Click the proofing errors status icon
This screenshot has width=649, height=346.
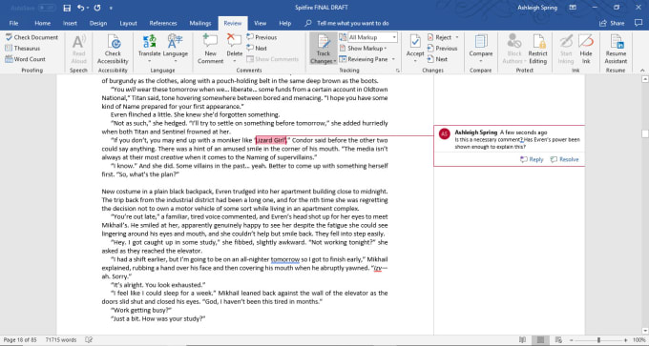tap(88, 339)
